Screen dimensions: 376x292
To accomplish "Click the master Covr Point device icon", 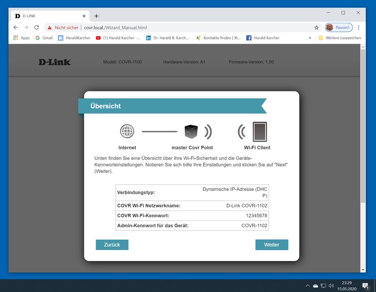I will pyautogui.click(x=191, y=132).
